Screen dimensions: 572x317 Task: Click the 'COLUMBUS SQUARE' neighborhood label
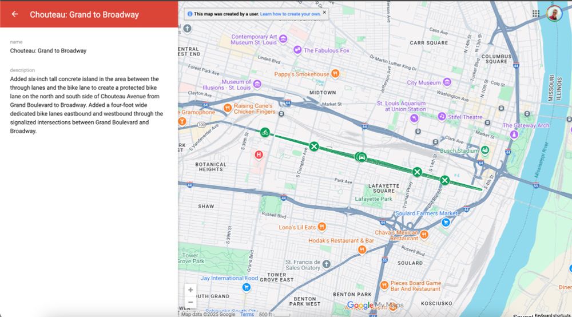click(x=496, y=59)
